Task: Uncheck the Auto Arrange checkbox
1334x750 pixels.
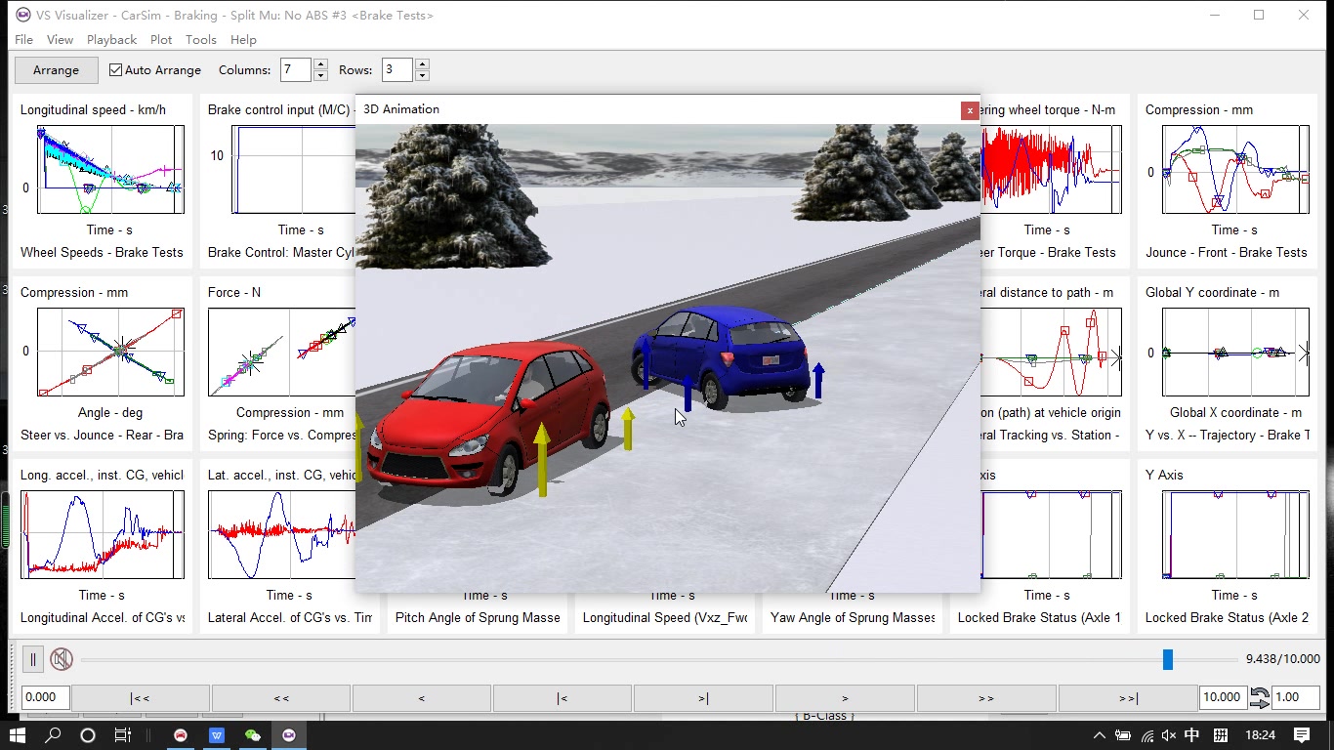Action: tap(116, 70)
